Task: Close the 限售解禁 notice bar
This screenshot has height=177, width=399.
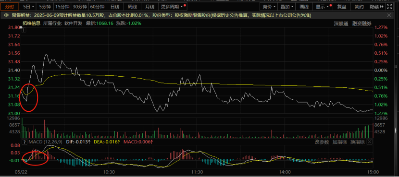Action: [x=389, y=15]
